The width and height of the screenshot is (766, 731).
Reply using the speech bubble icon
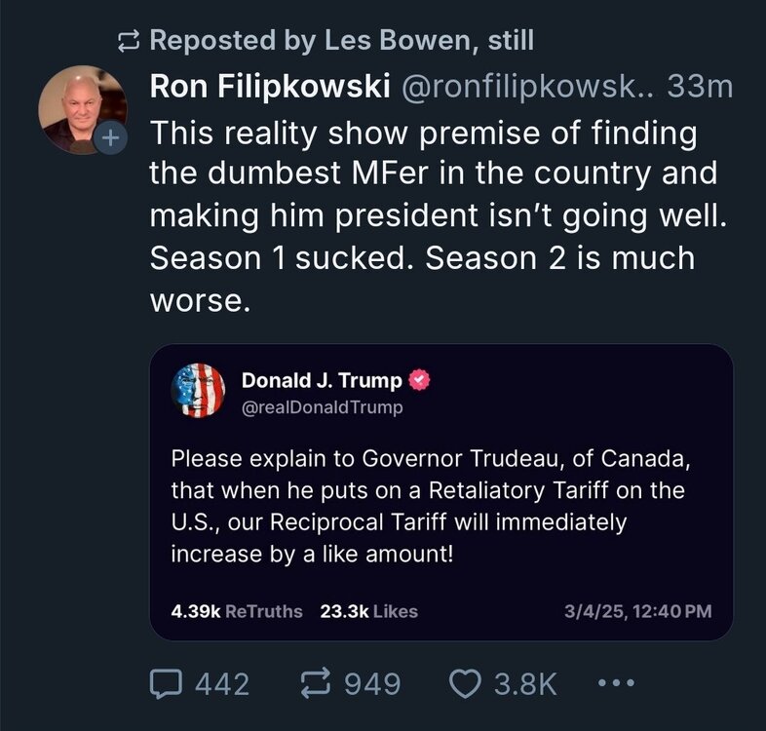166,683
